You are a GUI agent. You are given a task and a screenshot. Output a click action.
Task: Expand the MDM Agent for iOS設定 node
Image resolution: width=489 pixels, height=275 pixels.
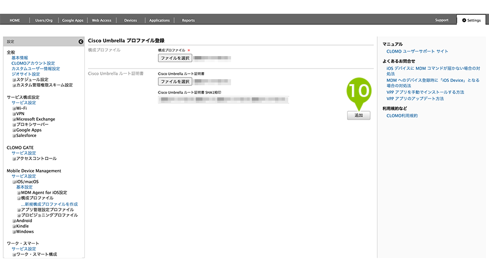[x=19, y=193]
